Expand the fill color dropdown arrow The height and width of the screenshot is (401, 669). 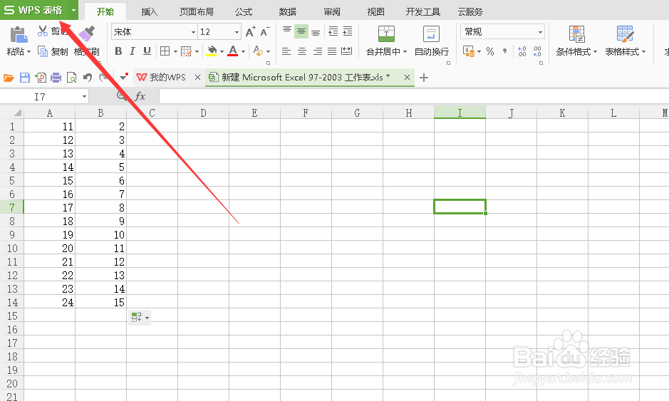222,51
